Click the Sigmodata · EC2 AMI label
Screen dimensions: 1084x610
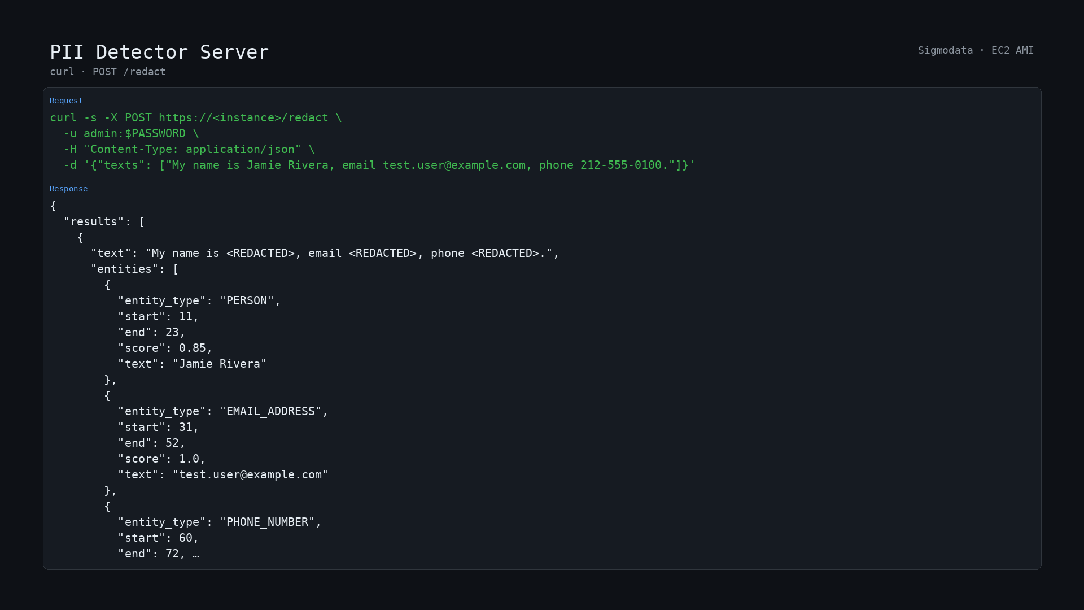pyautogui.click(x=976, y=50)
